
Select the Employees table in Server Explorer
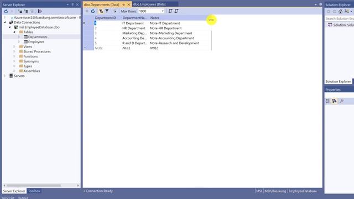(36, 42)
